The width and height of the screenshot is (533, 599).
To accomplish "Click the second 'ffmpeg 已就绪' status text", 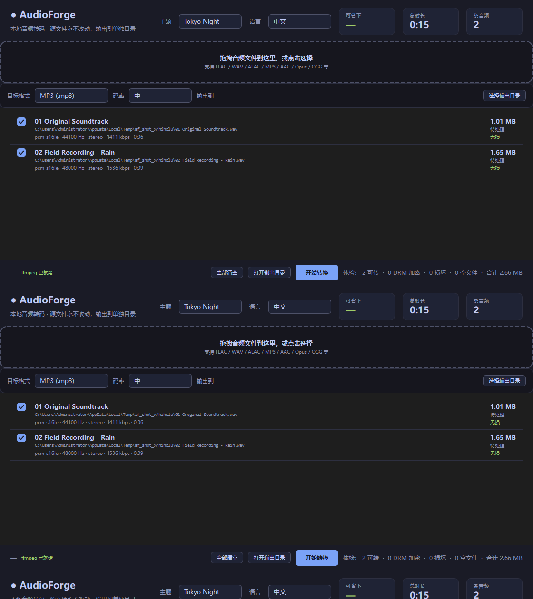I will click(37, 558).
